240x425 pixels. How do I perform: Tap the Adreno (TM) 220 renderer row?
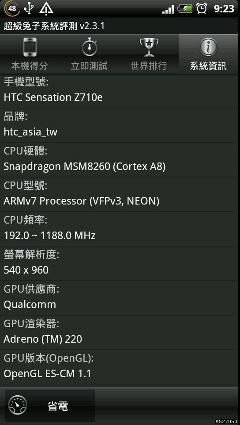coord(120,332)
